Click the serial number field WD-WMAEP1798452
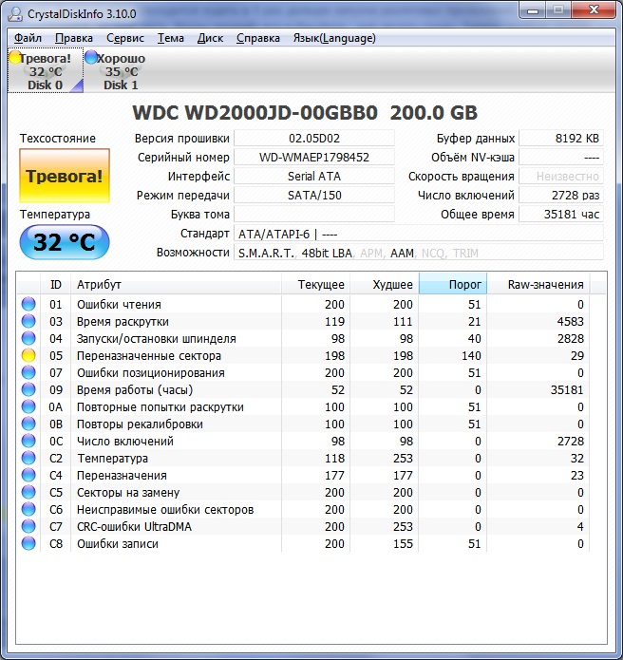The image size is (623, 660). click(314, 157)
